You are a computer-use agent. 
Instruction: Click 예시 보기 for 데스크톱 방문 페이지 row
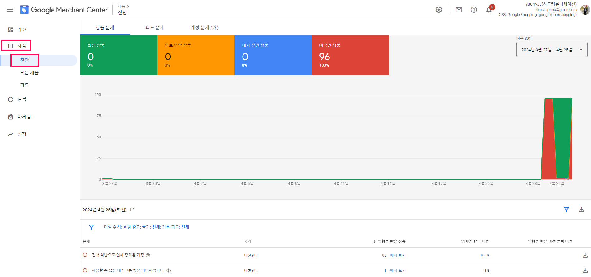tap(398, 270)
